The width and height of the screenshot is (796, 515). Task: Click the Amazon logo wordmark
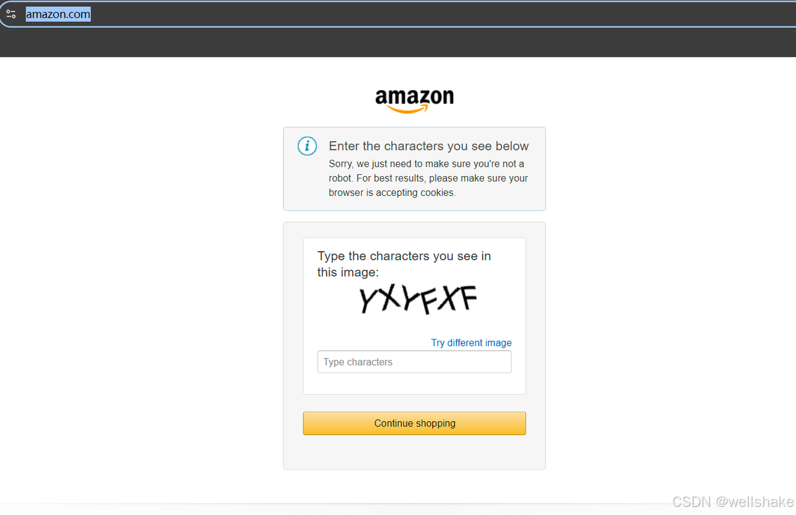click(x=414, y=98)
